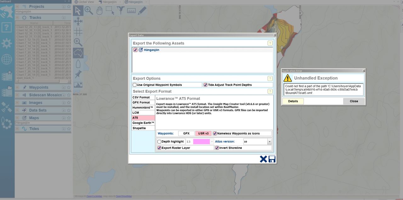The width and height of the screenshot is (403, 200).
Task: Expand the Waypoints panel
Action: pos(39,87)
